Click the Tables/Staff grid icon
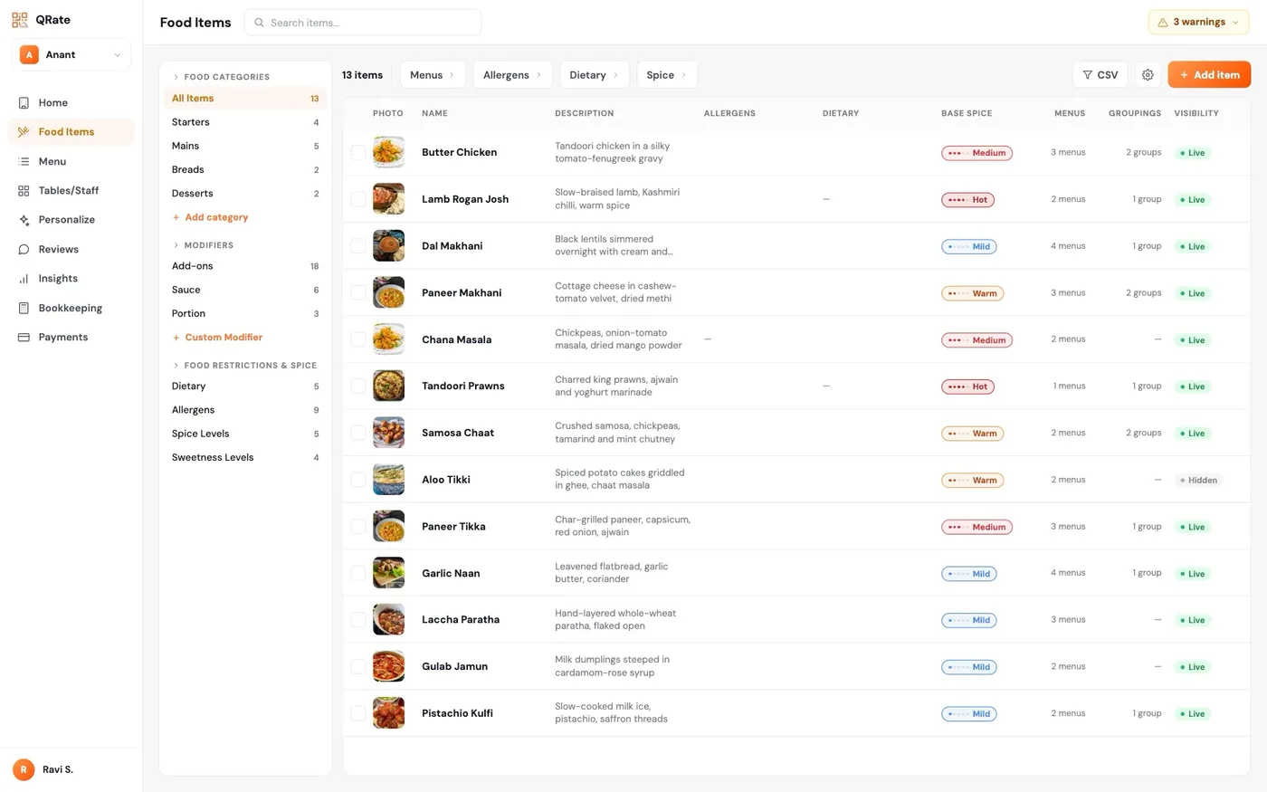 [24, 191]
